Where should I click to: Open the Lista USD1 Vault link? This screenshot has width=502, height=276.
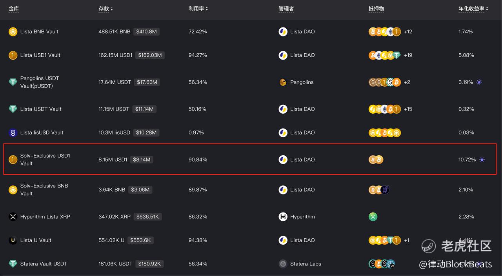(40, 55)
